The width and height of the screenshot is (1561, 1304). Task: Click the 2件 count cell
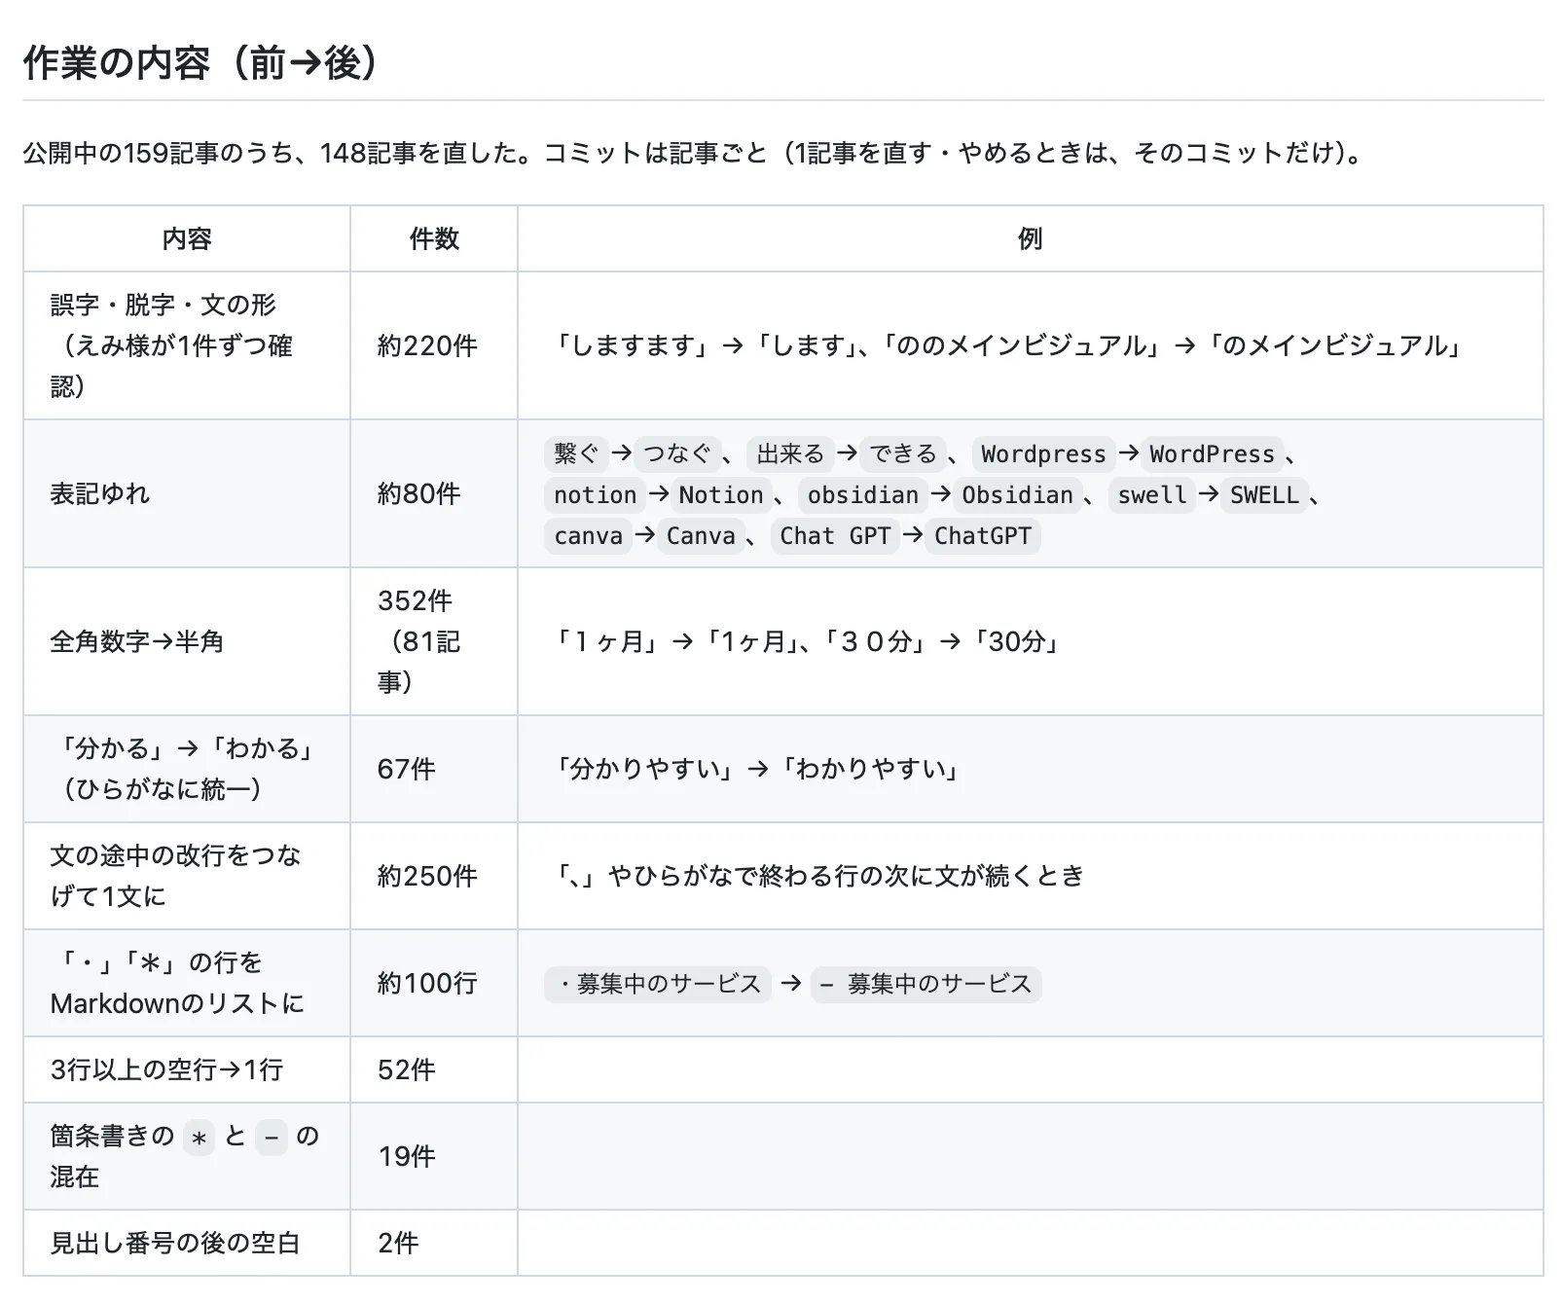(434, 1243)
